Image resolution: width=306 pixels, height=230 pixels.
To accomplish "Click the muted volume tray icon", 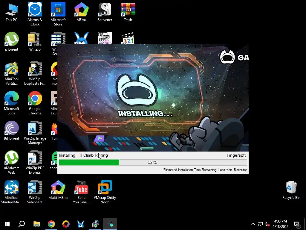I will pyautogui.click(x=267, y=224).
